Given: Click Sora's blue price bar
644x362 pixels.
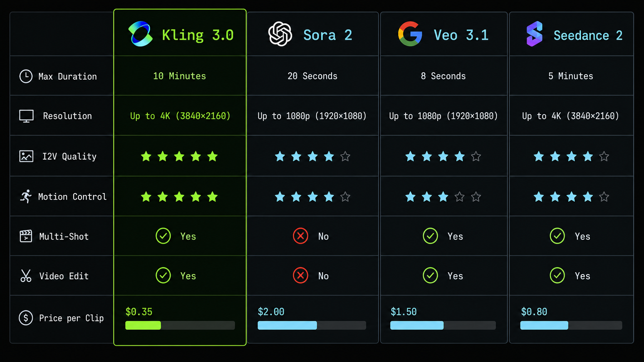Looking at the screenshot, I should click(x=287, y=325).
